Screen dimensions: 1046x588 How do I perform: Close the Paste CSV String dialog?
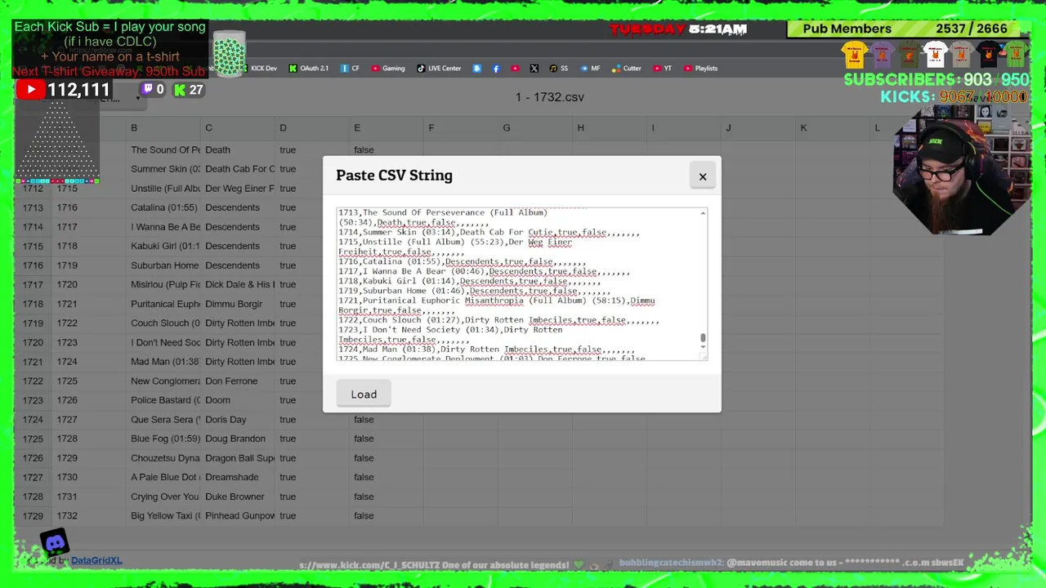[702, 176]
